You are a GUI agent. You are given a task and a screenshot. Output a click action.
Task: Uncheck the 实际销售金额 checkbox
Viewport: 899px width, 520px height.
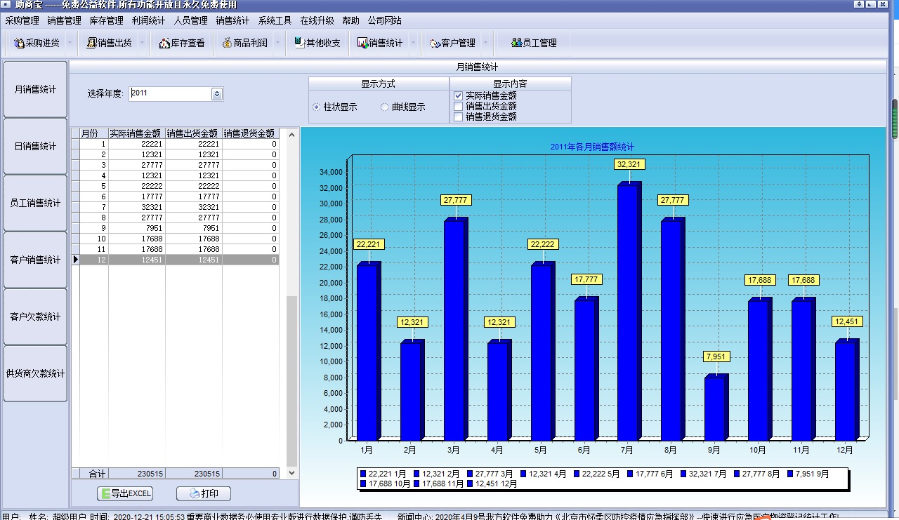coord(458,95)
